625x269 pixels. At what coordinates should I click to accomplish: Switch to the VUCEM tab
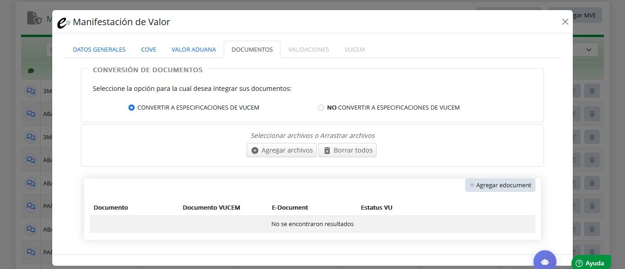tap(355, 49)
